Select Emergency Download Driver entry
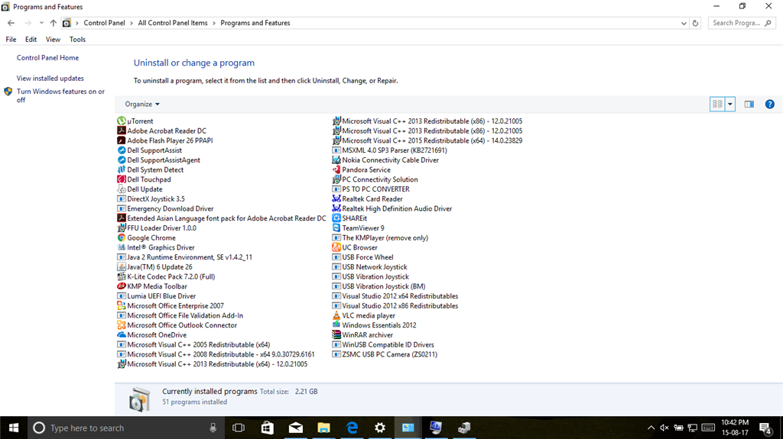The image size is (783, 439). tap(165, 208)
